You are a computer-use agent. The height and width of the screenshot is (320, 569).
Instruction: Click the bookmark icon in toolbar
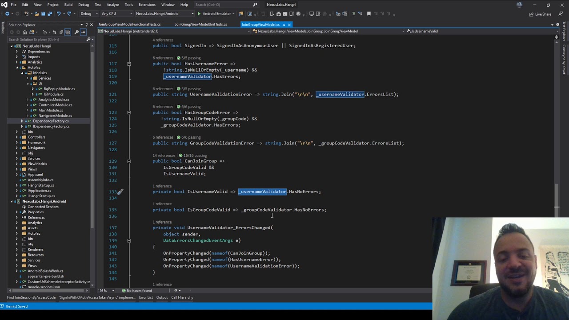click(x=369, y=14)
